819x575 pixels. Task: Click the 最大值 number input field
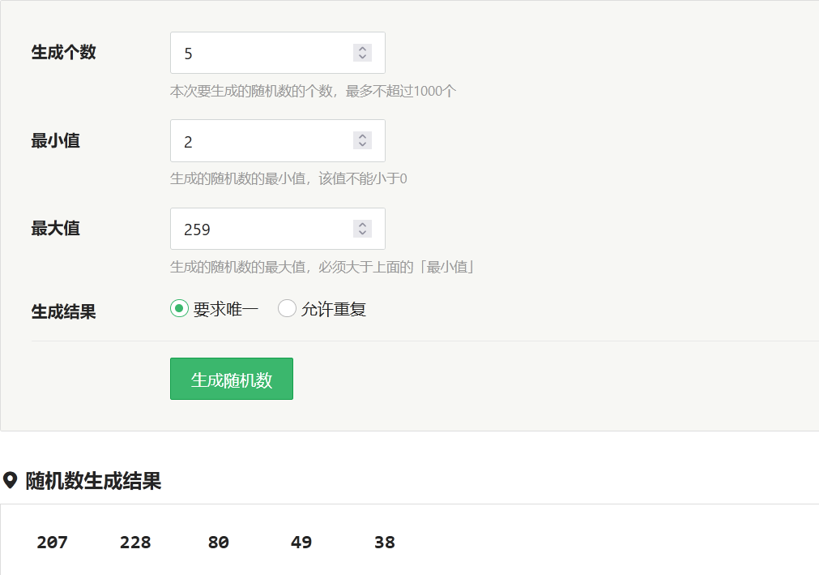tap(277, 229)
